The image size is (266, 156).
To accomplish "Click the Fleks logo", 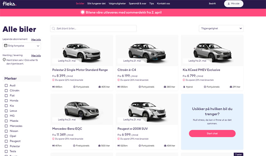I will tap(9, 4).
